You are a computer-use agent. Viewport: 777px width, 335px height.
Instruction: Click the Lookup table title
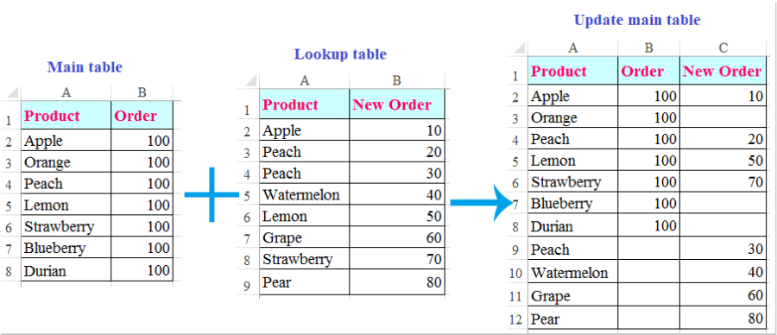(x=340, y=54)
